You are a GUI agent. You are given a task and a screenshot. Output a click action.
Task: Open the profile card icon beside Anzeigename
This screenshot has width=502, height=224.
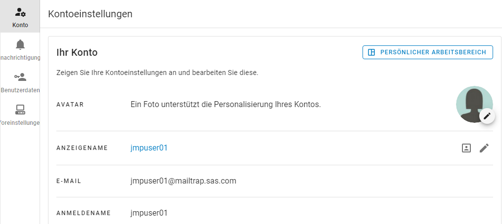[x=466, y=148]
